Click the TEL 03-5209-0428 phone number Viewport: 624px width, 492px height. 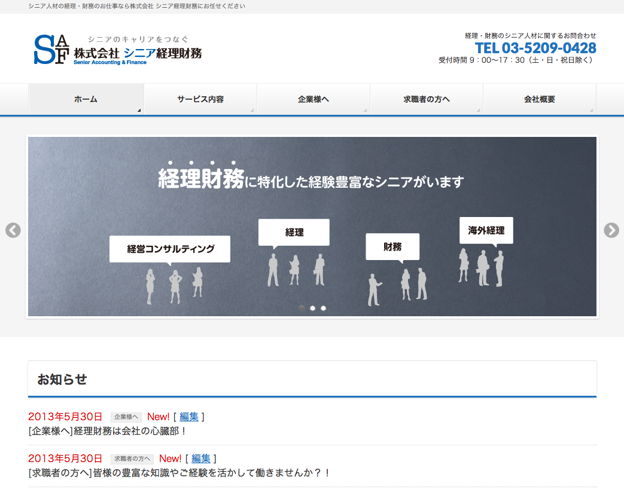coord(535,48)
